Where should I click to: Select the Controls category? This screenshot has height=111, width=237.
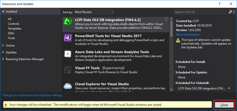13,24
